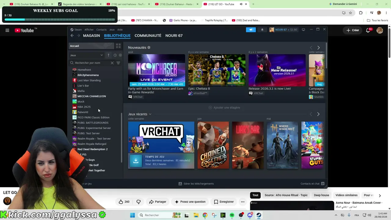This screenshot has height=220, width=391.
Task: Open the Contacts menu
Action: (x=101, y=30)
